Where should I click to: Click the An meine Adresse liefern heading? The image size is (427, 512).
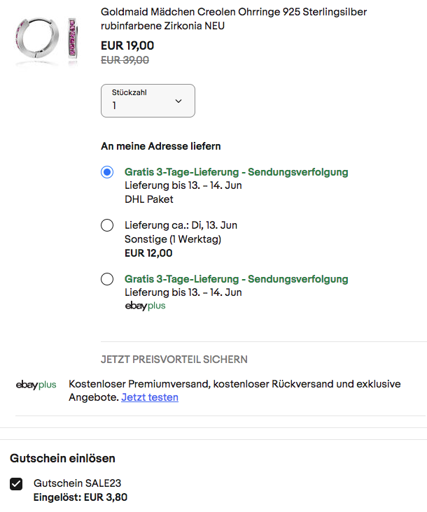[161, 146]
